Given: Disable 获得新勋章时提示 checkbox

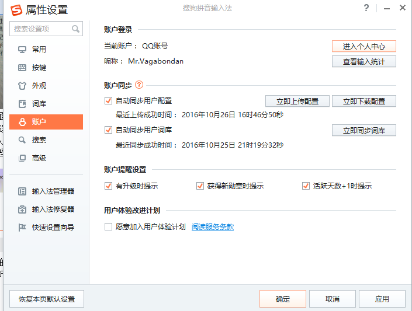Looking at the screenshot, I should pyautogui.click(x=200, y=186).
